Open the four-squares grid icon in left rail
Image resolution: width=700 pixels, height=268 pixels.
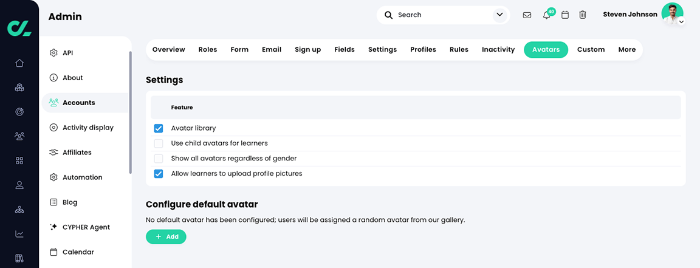tap(19, 160)
